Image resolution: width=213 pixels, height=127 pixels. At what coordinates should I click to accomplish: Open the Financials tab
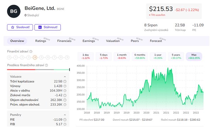[x=64, y=41]
